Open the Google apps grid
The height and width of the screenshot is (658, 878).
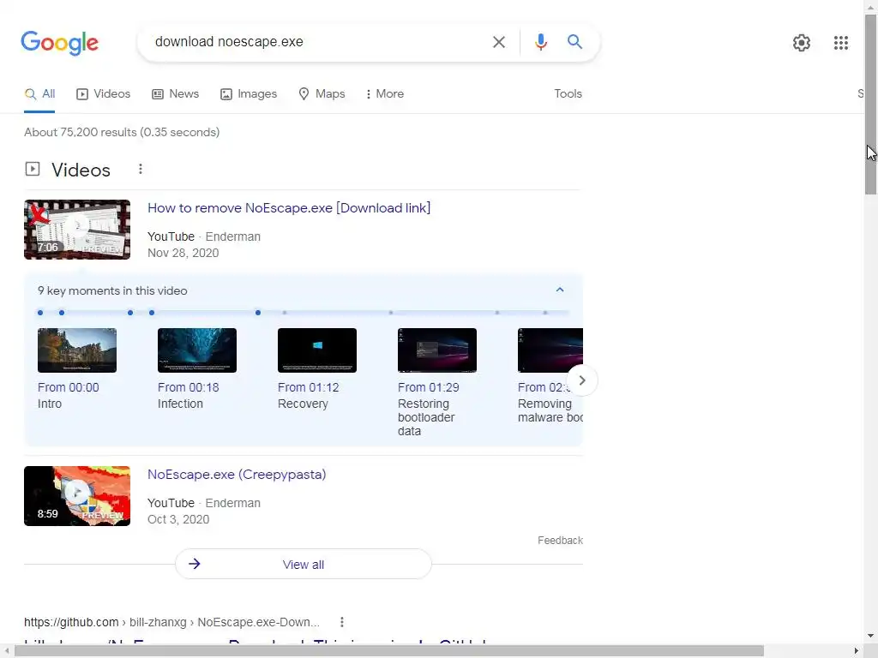click(840, 43)
